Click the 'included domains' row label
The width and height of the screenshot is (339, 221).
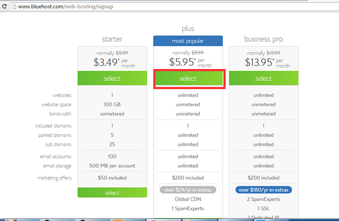point(53,126)
